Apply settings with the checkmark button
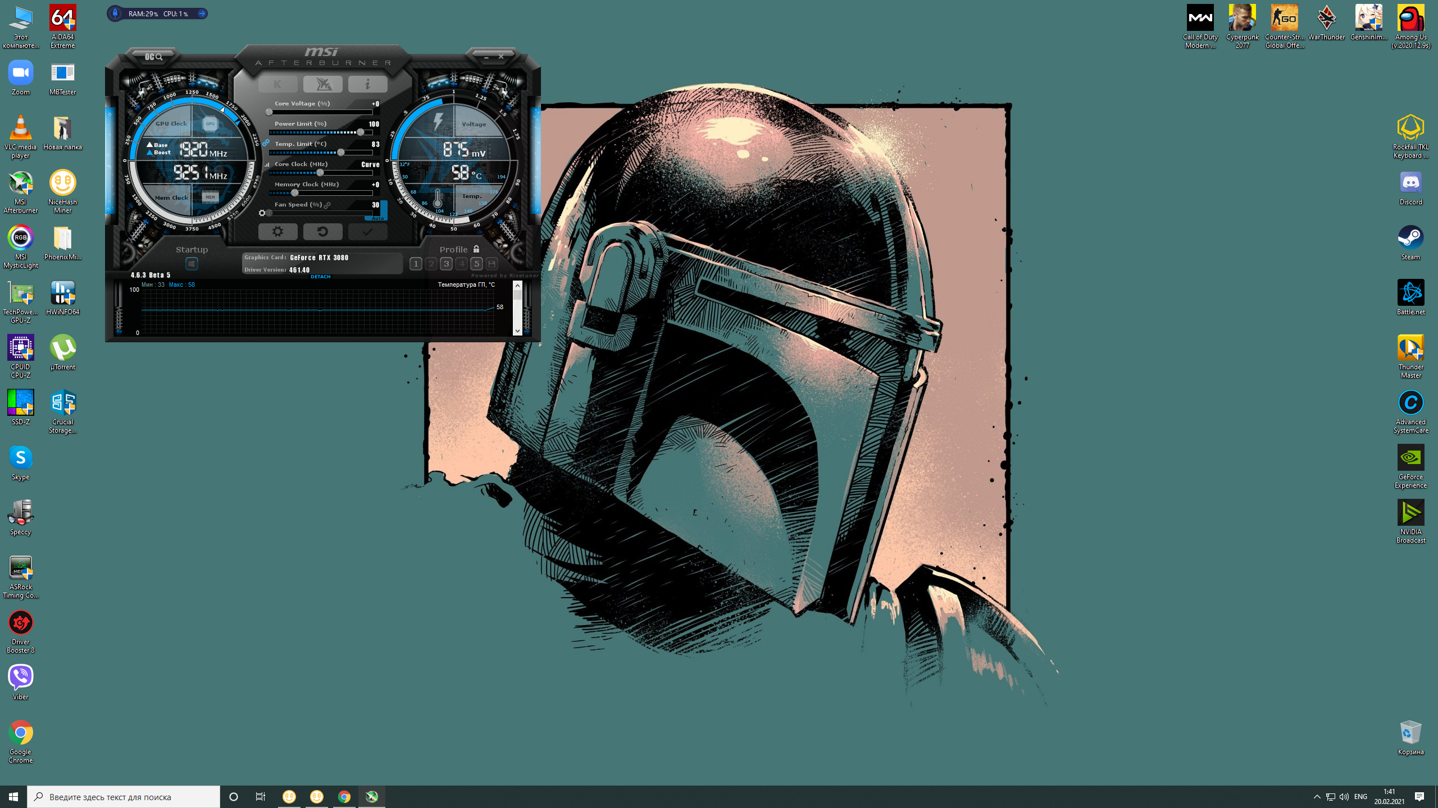This screenshot has height=808, width=1438. point(367,231)
